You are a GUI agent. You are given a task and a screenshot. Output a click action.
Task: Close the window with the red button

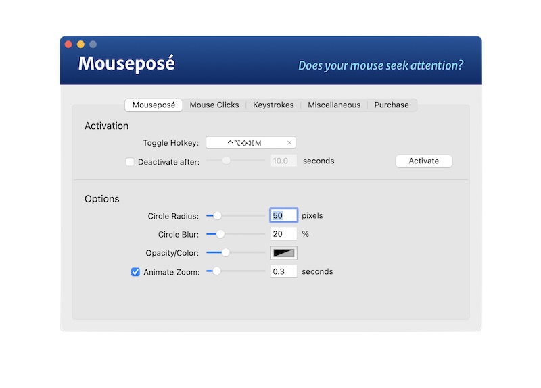[x=68, y=45]
